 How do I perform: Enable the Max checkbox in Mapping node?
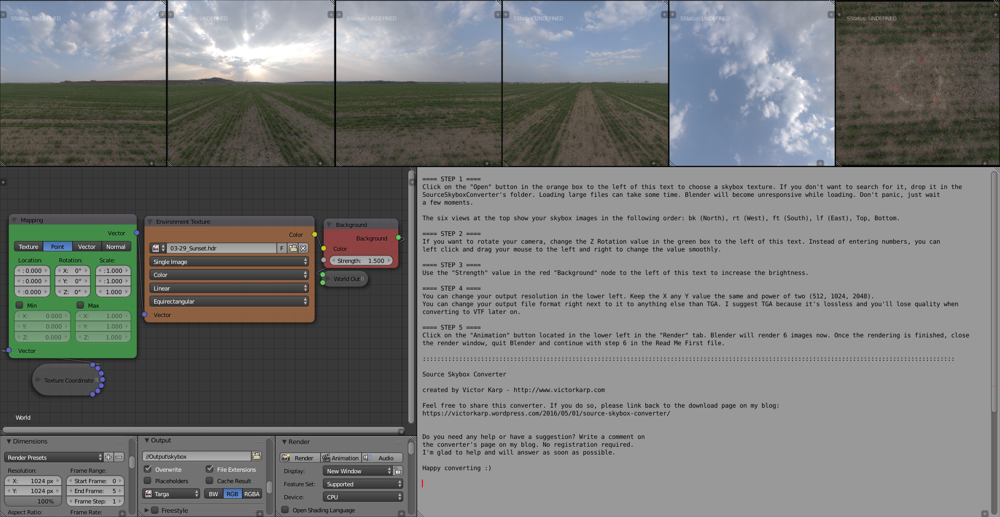(x=80, y=305)
